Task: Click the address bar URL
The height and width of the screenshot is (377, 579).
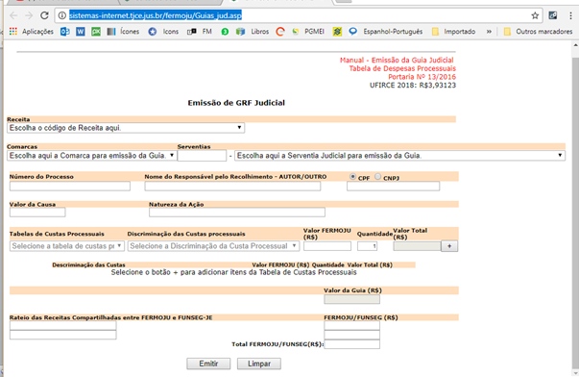Action: tap(156, 15)
